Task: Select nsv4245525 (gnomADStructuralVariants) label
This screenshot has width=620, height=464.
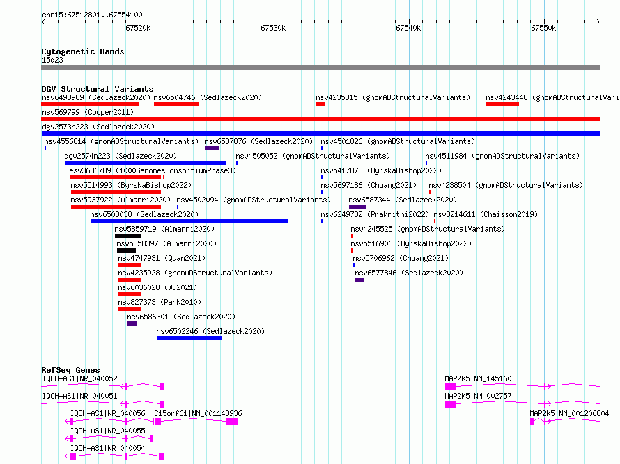Action: pos(428,229)
